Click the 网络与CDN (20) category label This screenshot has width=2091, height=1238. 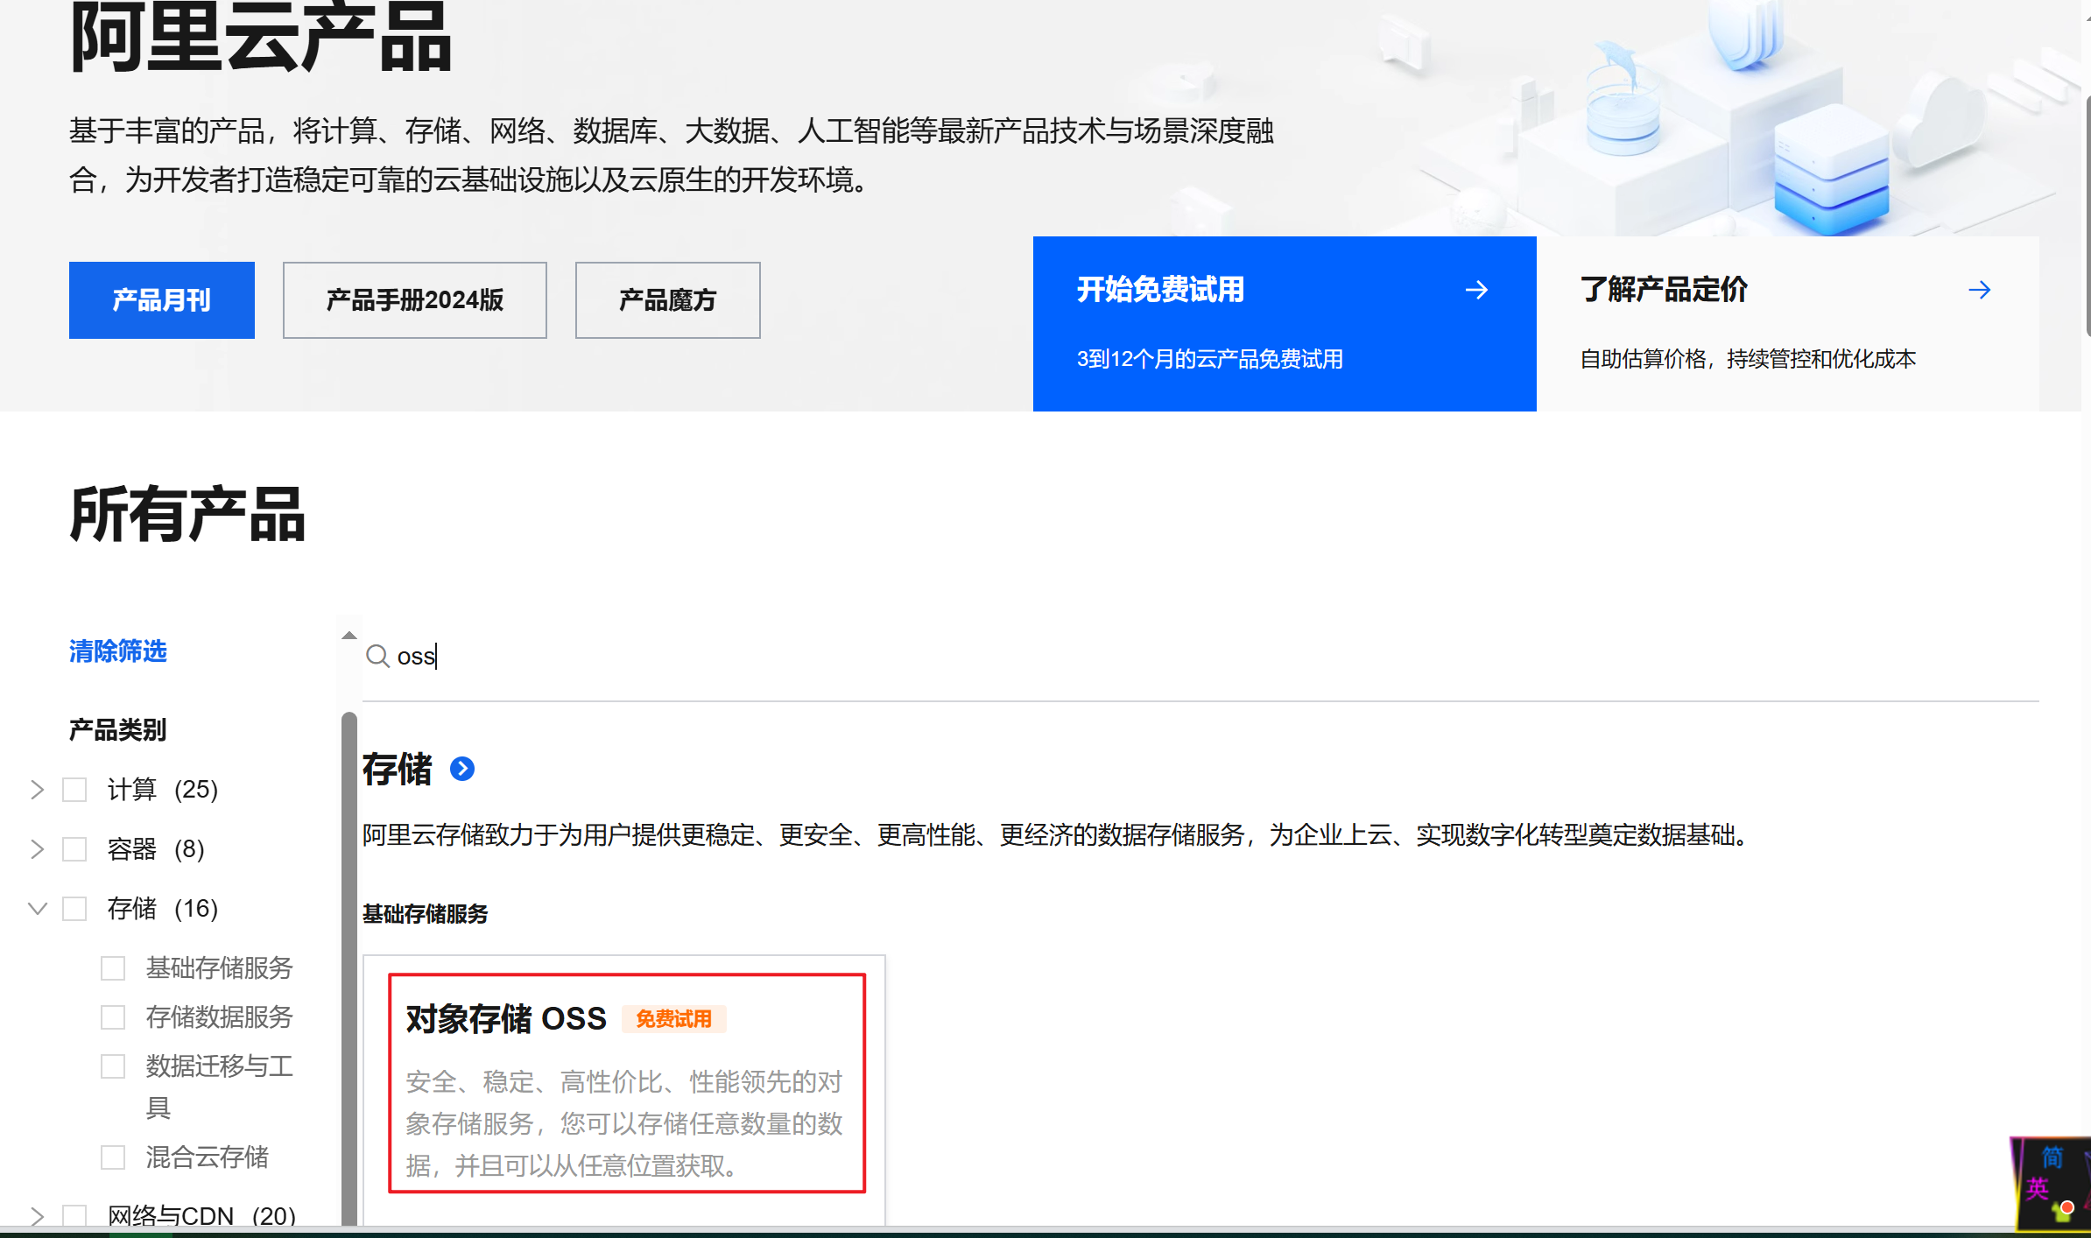(x=201, y=1215)
